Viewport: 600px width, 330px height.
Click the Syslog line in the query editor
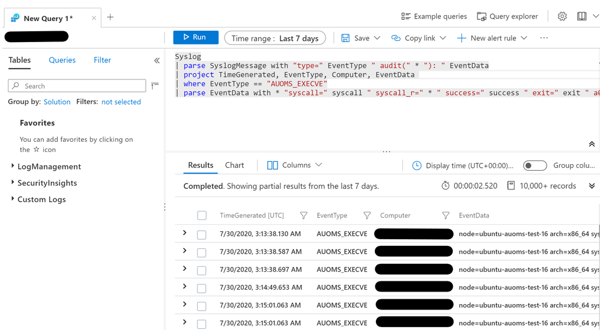click(188, 57)
